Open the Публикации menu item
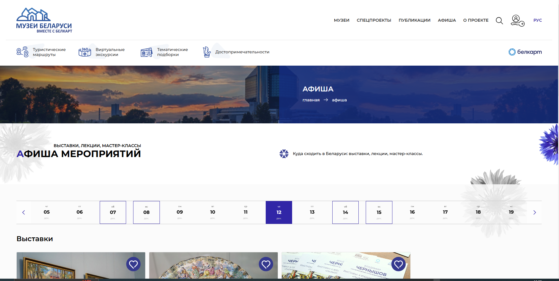Image resolution: width=559 pixels, height=281 pixels. pyautogui.click(x=414, y=20)
